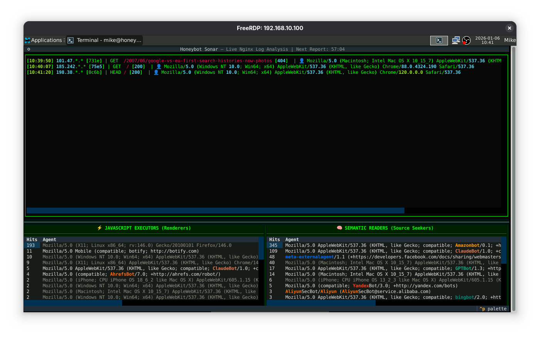
Task: Click the terminal launcher icon in the panel
Action: (x=439, y=40)
